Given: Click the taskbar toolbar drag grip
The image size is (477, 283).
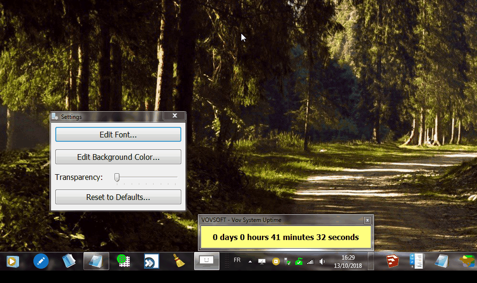Looking at the screenshot, I should point(227,261).
